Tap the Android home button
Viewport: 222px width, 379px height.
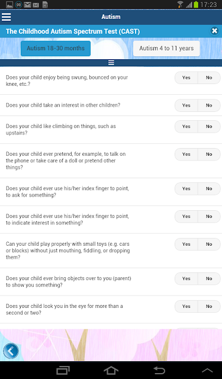pyautogui.click(x=111, y=370)
